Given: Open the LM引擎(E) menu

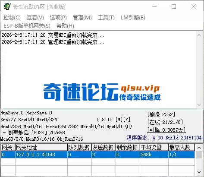Looking at the screenshot, I should coord(133,18).
